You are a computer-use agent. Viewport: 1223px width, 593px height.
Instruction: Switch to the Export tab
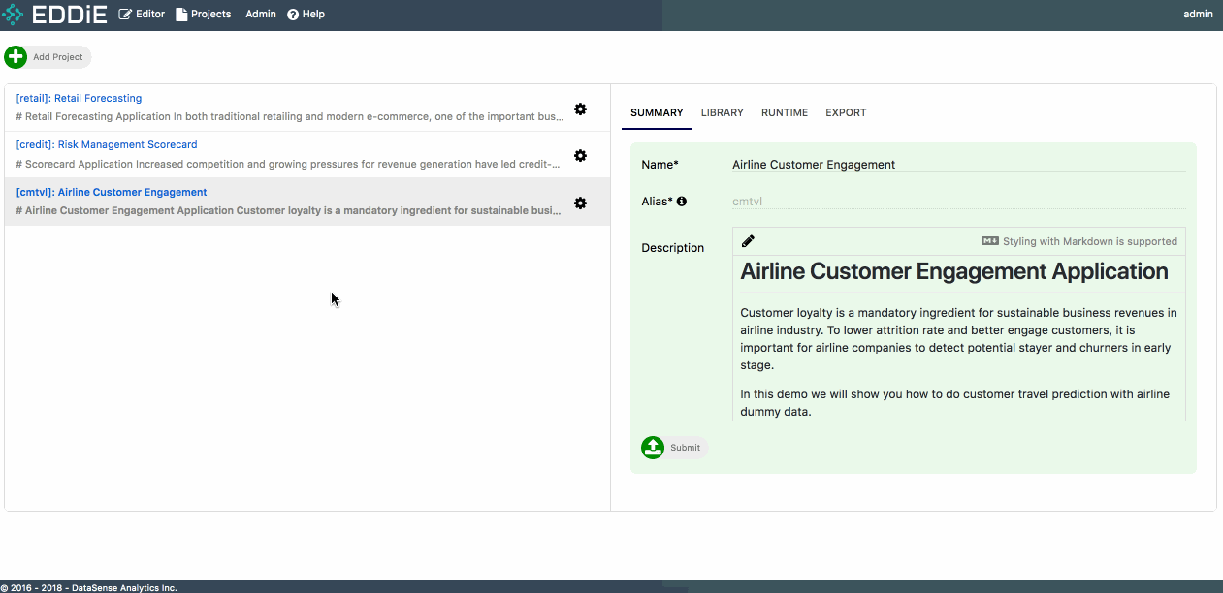click(846, 113)
